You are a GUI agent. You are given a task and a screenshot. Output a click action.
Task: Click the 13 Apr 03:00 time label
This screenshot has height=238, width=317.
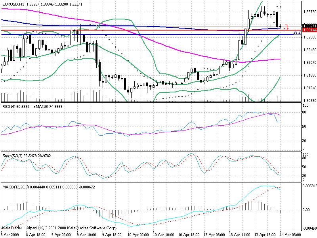tap(214, 234)
